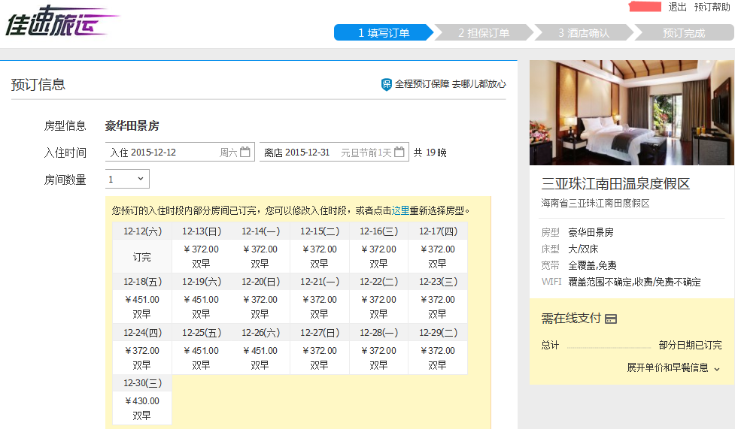
Task: Click the 12-12(六) 订完 sold-out cell
Action: pyautogui.click(x=142, y=256)
